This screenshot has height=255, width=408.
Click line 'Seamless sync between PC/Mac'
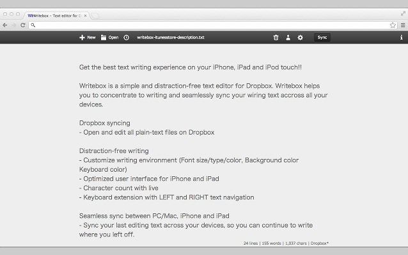pos(154,216)
